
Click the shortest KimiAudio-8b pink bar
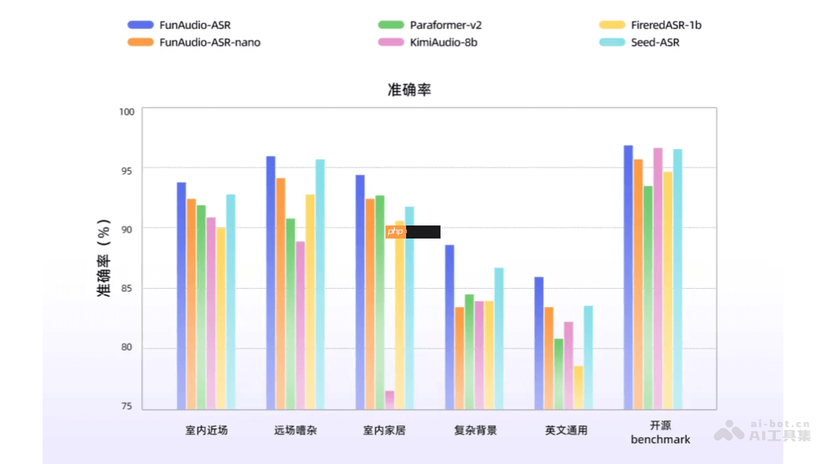coord(388,399)
